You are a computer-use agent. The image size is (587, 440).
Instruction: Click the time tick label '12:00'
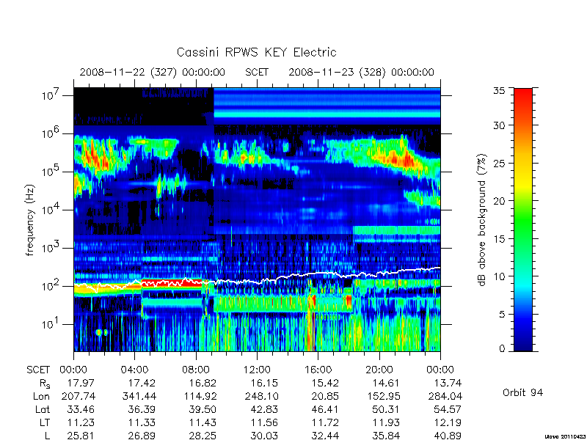tap(257, 370)
